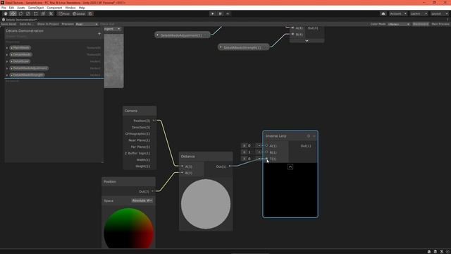Viewport: 451px width, 254px height.
Task: Open Position node Space dropdown
Action: [x=142, y=200]
